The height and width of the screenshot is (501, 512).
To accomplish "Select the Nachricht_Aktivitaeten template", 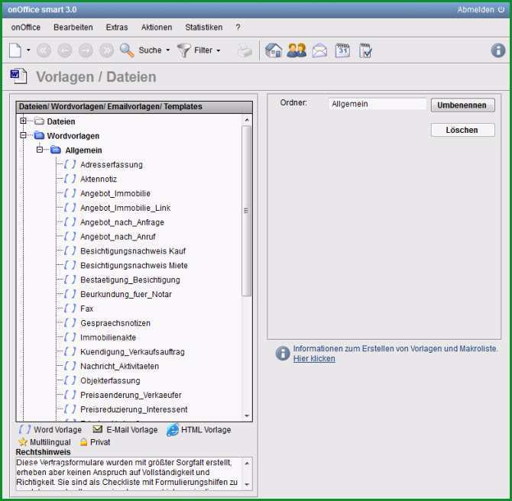I will coord(119,366).
